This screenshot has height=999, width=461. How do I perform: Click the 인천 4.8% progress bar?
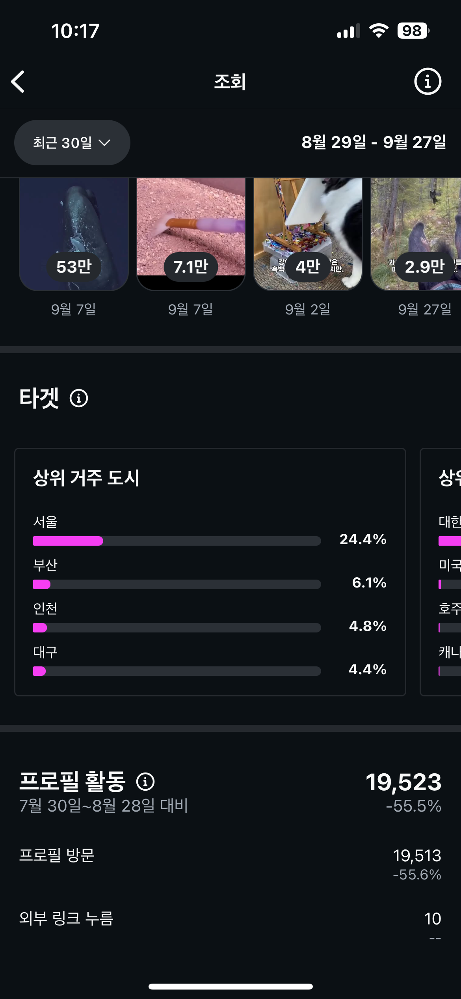pyautogui.click(x=177, y=628)
